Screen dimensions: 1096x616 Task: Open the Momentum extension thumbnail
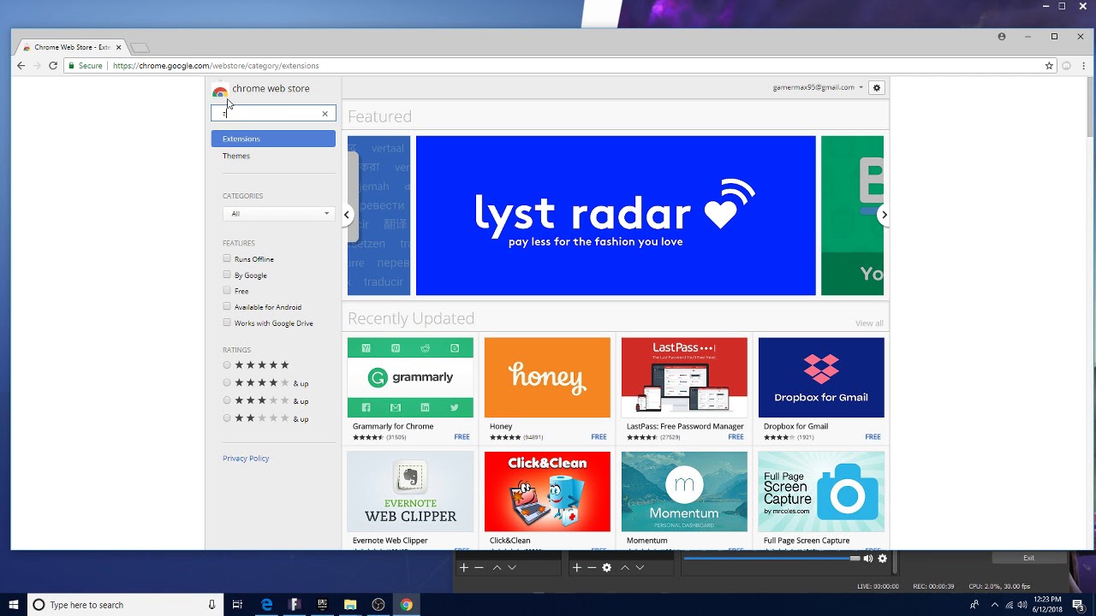684,491
